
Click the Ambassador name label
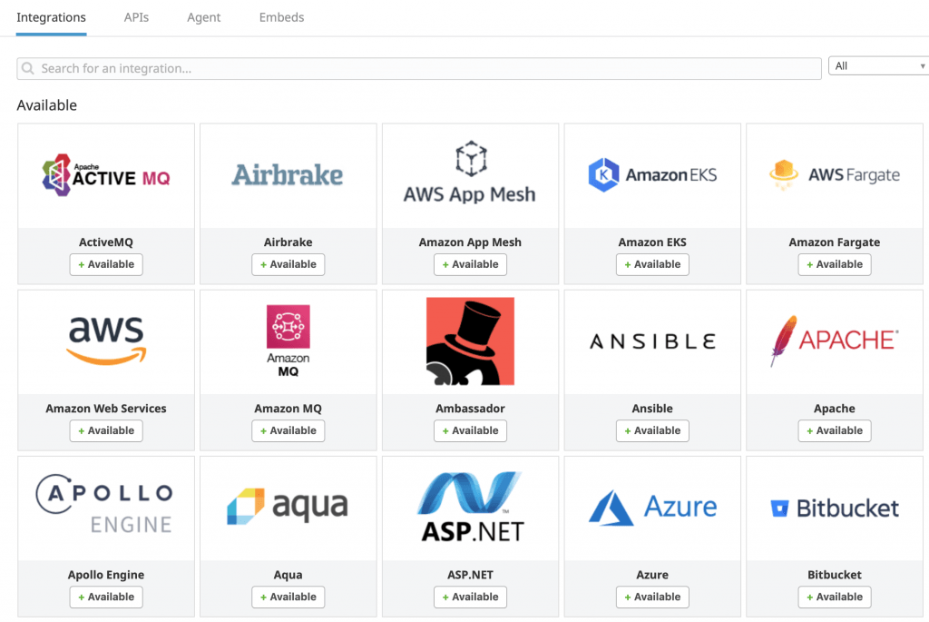point(471,409)
